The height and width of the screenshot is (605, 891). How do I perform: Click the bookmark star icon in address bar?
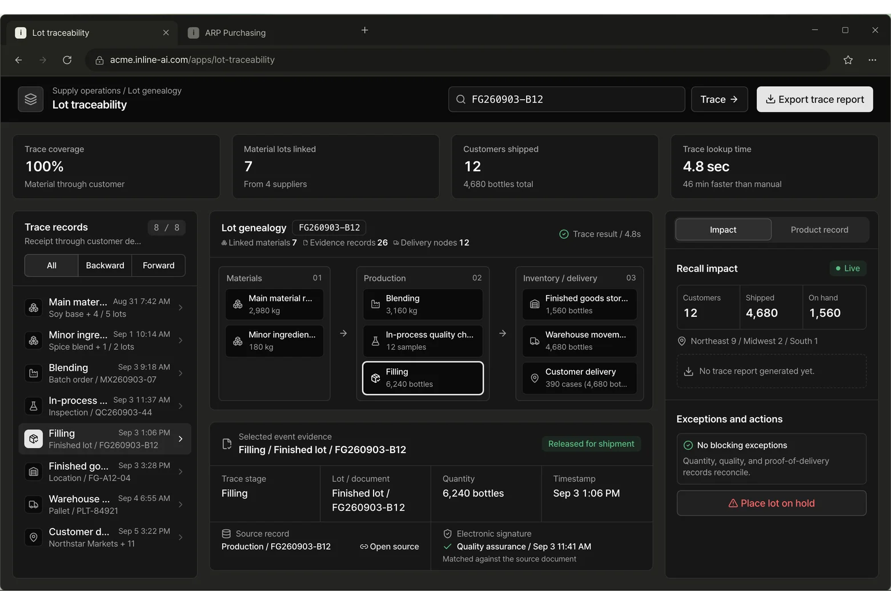click(x=848, y=60)
